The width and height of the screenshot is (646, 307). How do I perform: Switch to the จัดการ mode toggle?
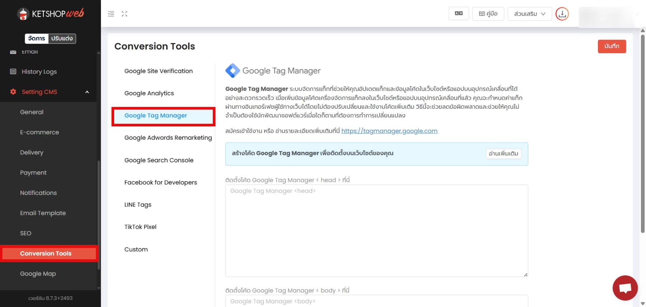(x=37, y=38)
